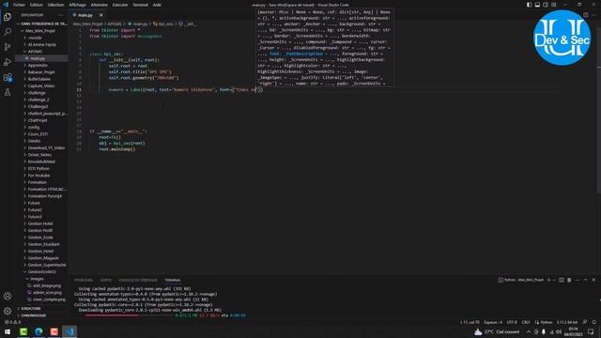Image resolution: width=601 pixels, height=338 pixels.
Task: Close the main.py editor tab
Action: 100,15
